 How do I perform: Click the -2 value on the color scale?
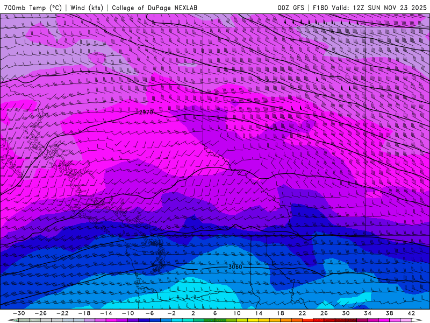171,313
